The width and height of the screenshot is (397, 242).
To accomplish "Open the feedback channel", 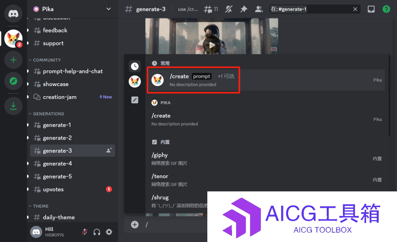I will coord(72,30).
